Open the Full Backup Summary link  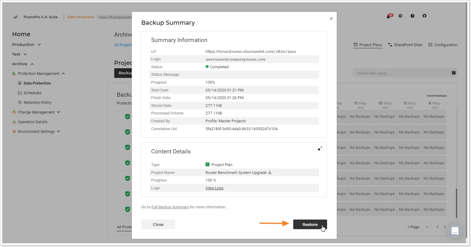coord(170,207)
